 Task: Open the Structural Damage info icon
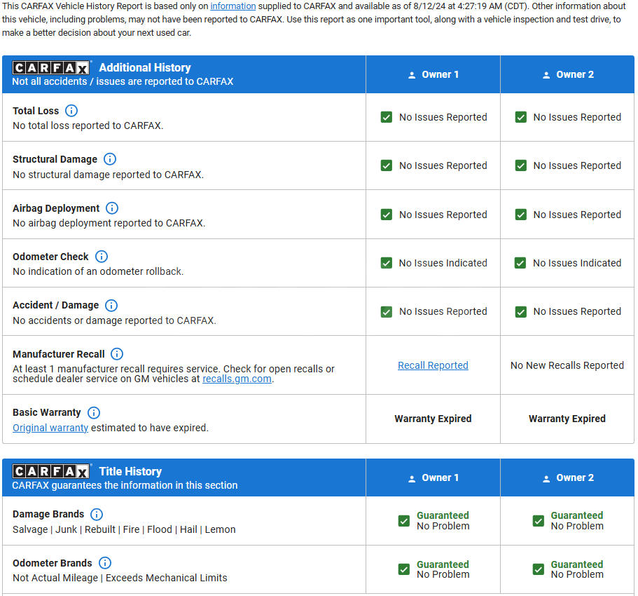click(110, 159)
